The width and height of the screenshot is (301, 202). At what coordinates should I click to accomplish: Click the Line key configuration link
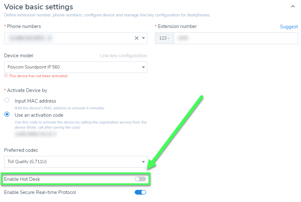123,56
